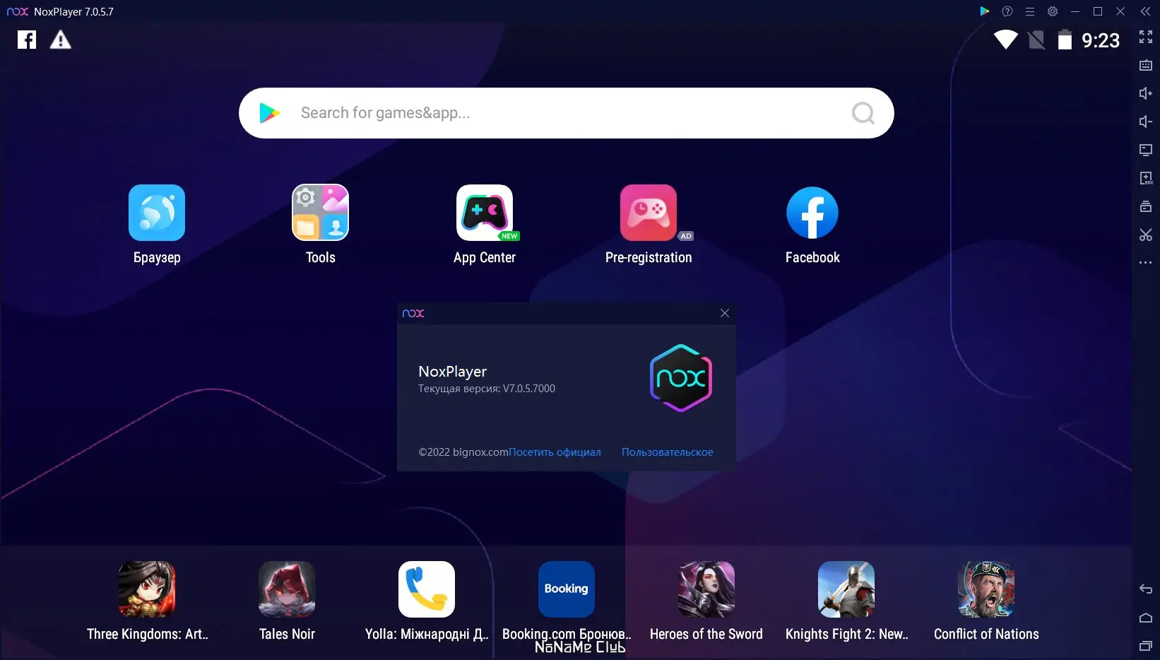1160x660 pixels.
Task: Install APK using the sidebar icon
Action: pyautogui.click(x=1146, y=178)
